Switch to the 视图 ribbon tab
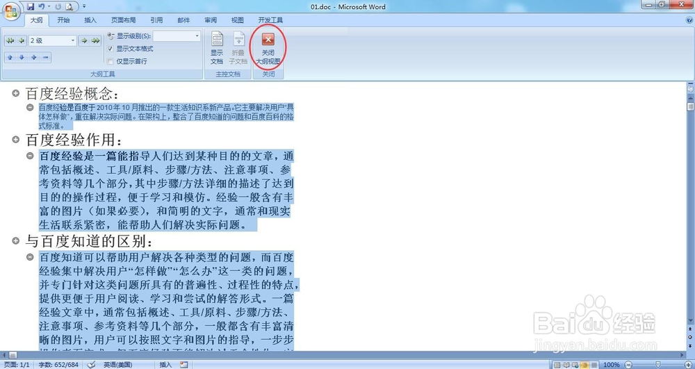Screen dimensions: 695x369 [x=238, y=20]
